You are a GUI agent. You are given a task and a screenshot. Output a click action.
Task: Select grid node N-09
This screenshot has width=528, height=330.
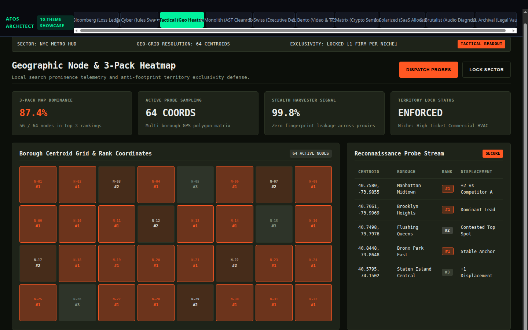click(x=38, y=224)
